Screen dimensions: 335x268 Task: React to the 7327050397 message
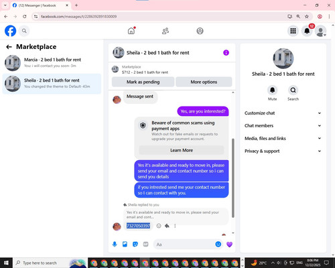pos(159,226)
